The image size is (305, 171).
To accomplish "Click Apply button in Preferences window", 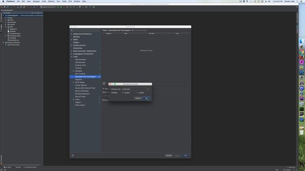I will click(177, 155).
